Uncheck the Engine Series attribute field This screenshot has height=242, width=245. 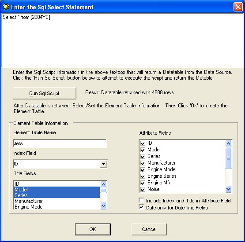pyautogui.click(x=143, y=176)
